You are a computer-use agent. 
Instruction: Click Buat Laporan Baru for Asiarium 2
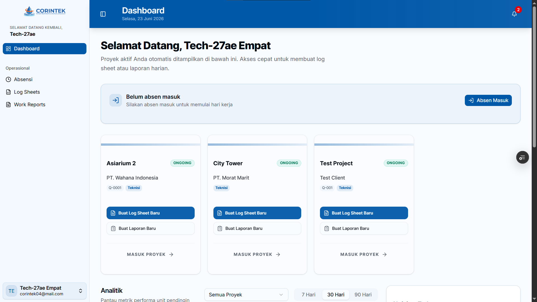click(150, 228)
